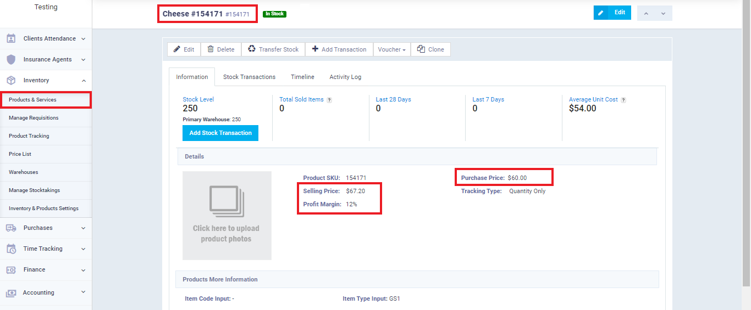Click the Insurance Agents shield icon
The height and width of the screenshot is (310, 751).
11,60
